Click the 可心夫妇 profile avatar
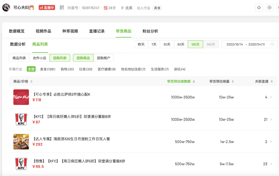Image resolution: width=279 pixels, height=176 pixels. coord(6,8)
